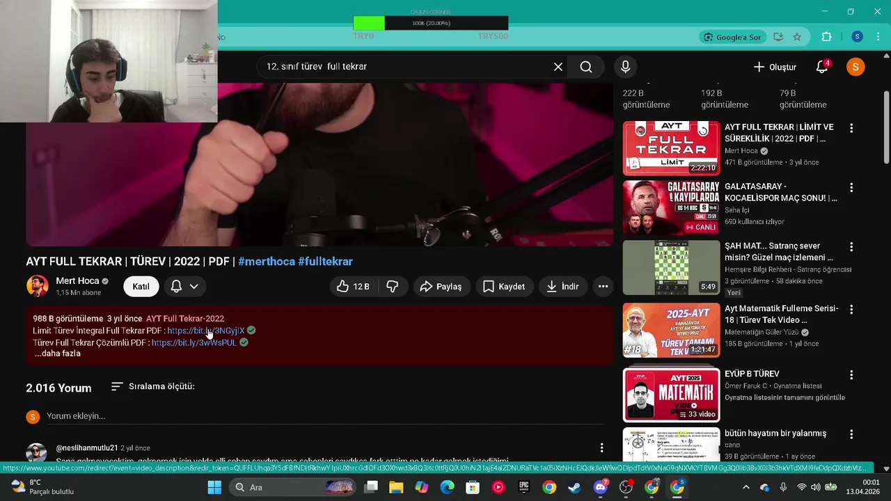
Task: Open Mert Hoca channel name link
Action: (77, 280)
